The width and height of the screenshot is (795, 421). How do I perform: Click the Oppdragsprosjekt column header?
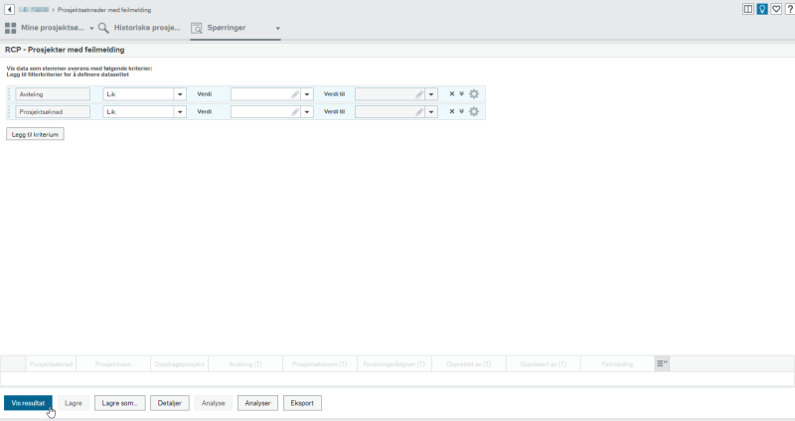coord(179,363)
